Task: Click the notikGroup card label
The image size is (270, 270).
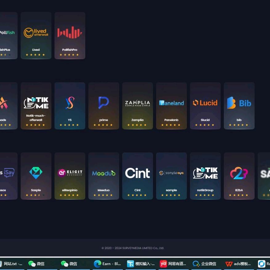Action: [x=205, y=190]
